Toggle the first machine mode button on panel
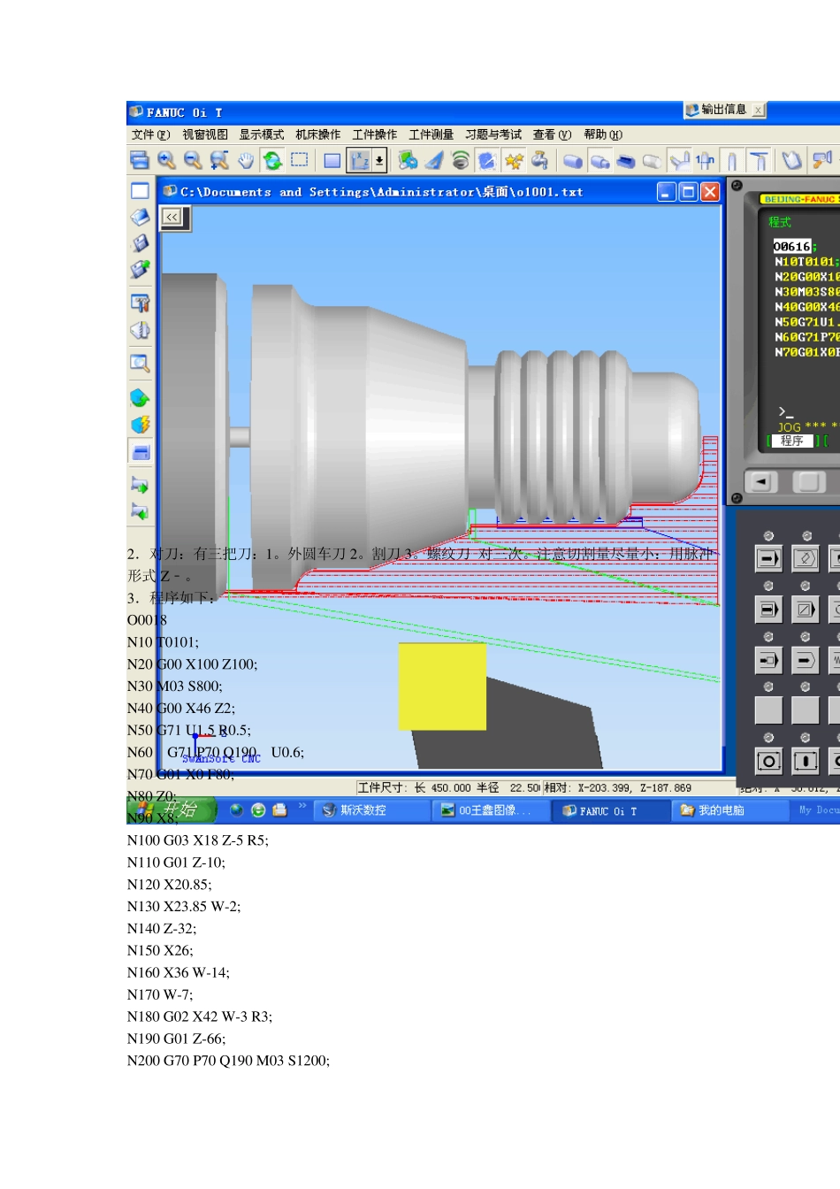The height and width of the screenshot is (1189, 840). 768,558
